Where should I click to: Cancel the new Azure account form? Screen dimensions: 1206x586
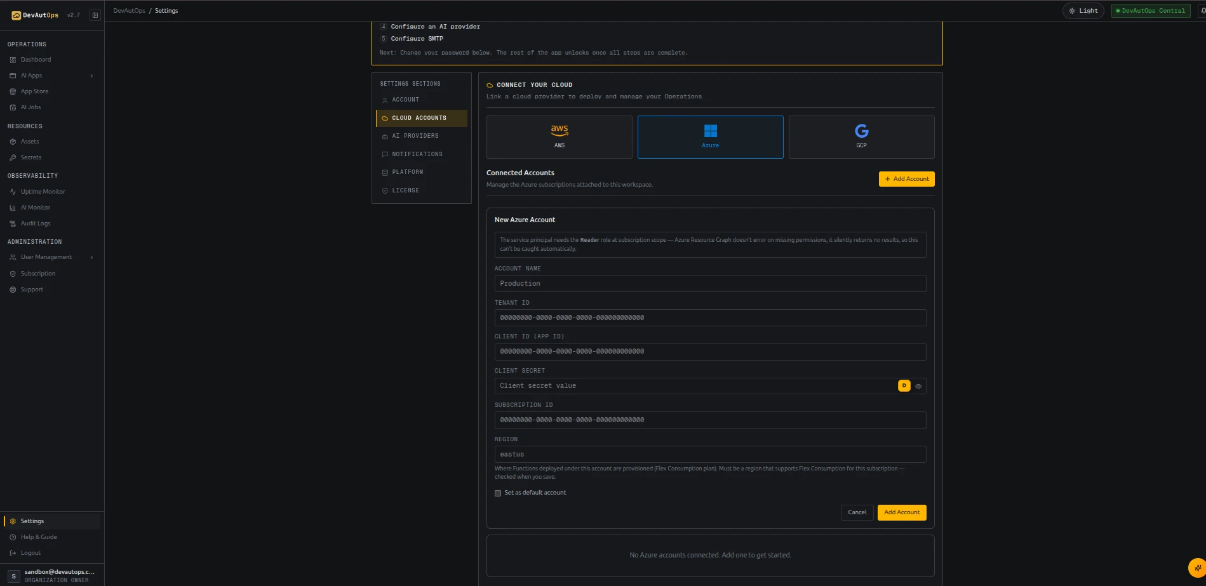[x=857, y=512]
